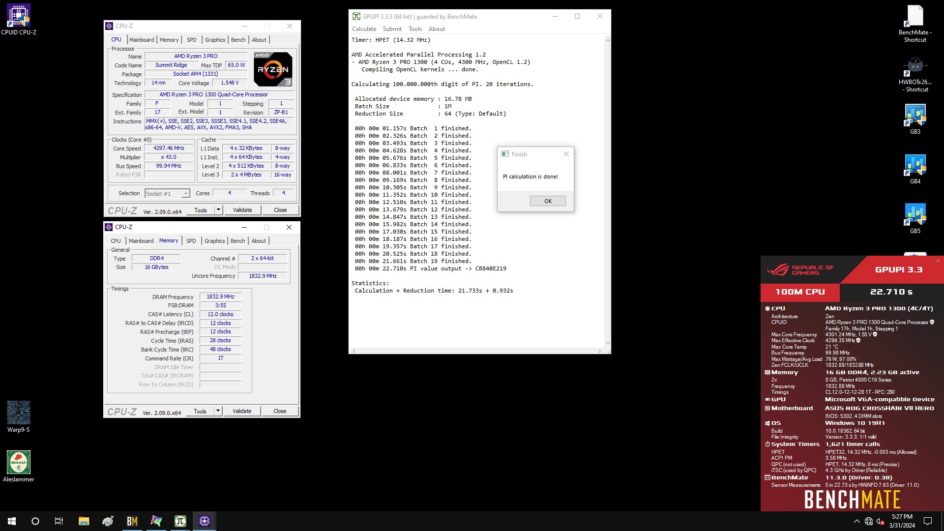Image resolution: width=944 pixels, height=531 pixels.
Task: Switch to Mainboard tab in top CPU-Z
Action: [x=142, y=40]
